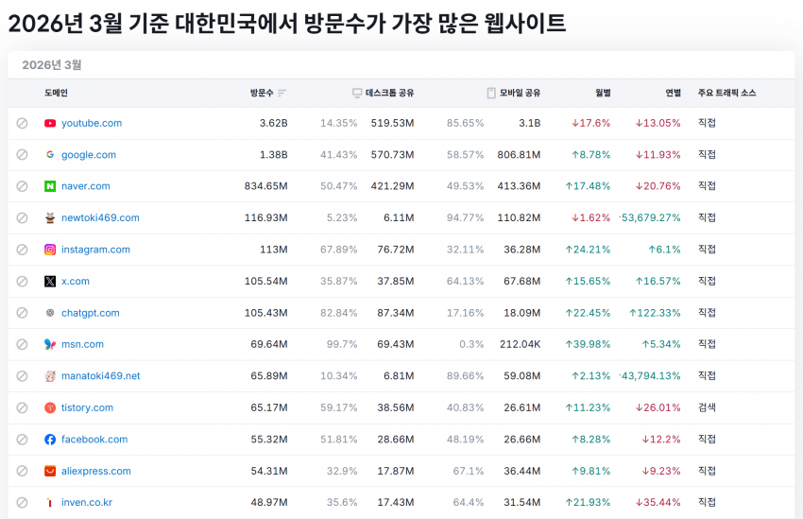Click the exclude circle icon beside newtoki469.com
The height and width of the screenshot is (519, 803).
click(x=22, y=217)
